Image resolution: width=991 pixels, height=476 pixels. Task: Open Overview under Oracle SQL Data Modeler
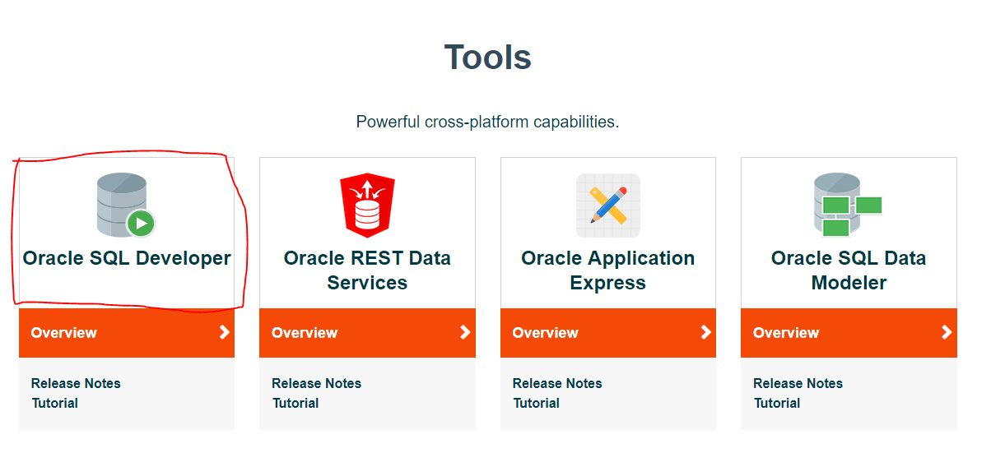point(849,333)
